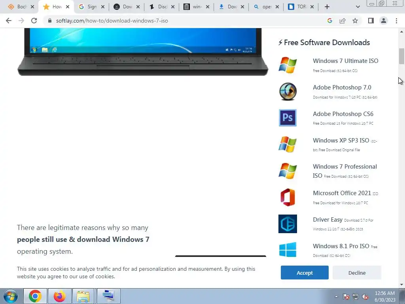This screenshot has width=405, height=304.
Task: Click the 'Free Software Downloads' heading
Action: 324,42
